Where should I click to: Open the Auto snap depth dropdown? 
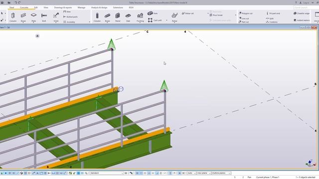[191, 173]
